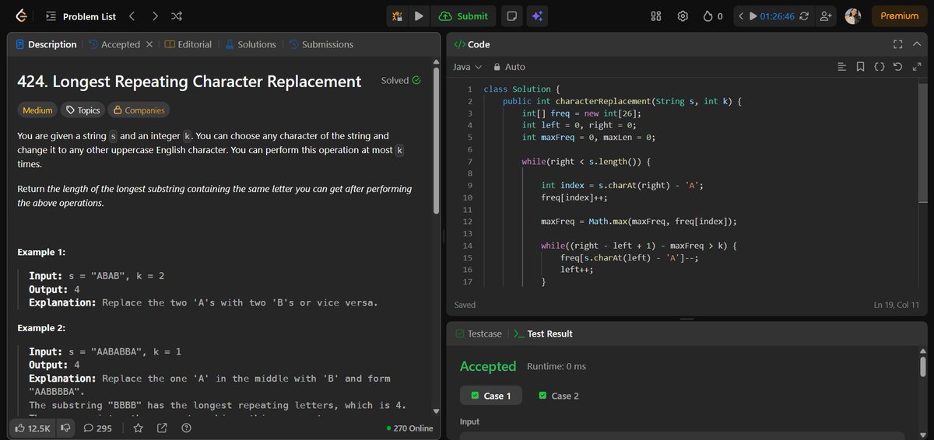The image size is (934, 440).
Task: Click the Auto lock indicator
Action: pos(508,67)
